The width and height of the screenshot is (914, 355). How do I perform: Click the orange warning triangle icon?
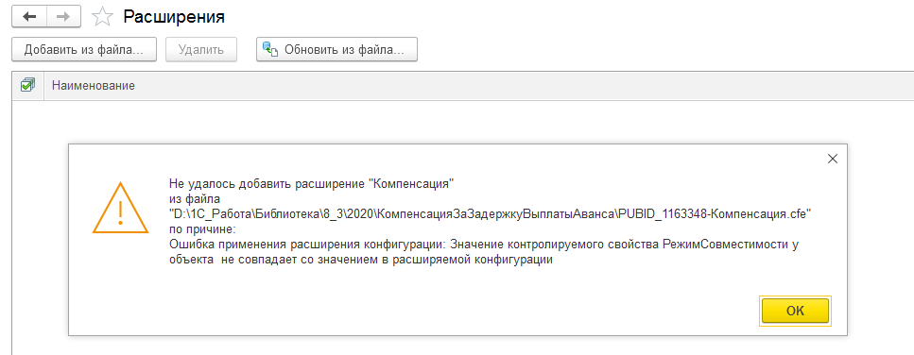point(120,209)
